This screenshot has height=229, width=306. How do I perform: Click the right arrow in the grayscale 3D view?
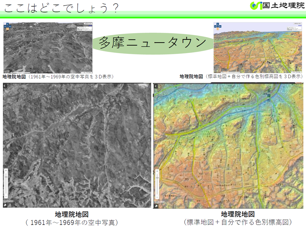point(10,26)
